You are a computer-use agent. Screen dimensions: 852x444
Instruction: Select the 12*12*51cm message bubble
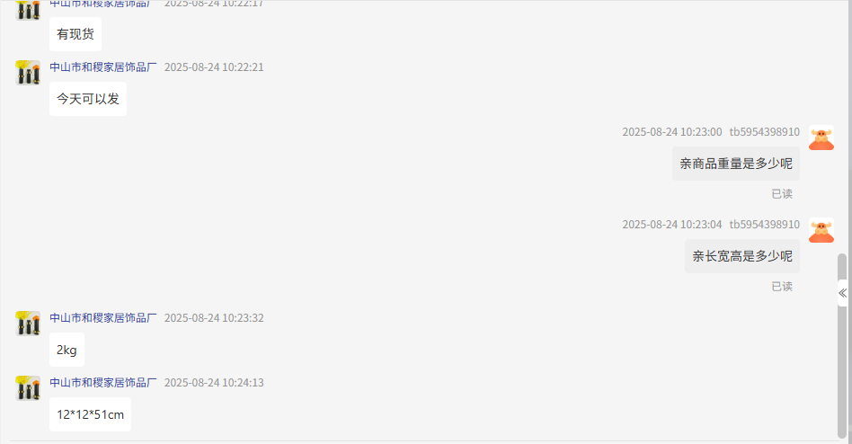pos(90,414)
